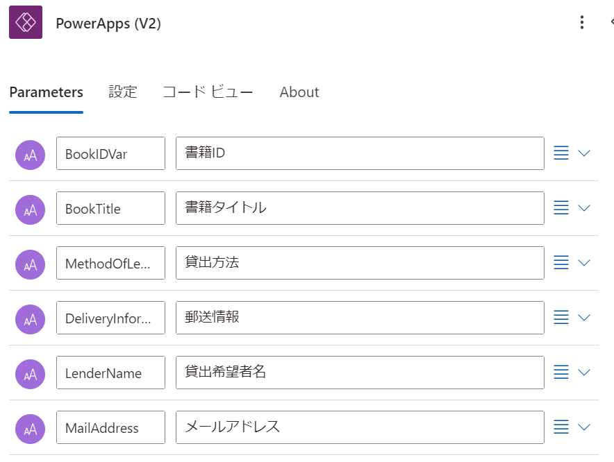Open the list menu icon for LenderName row
614x462 pixels.
coord(561,372)
